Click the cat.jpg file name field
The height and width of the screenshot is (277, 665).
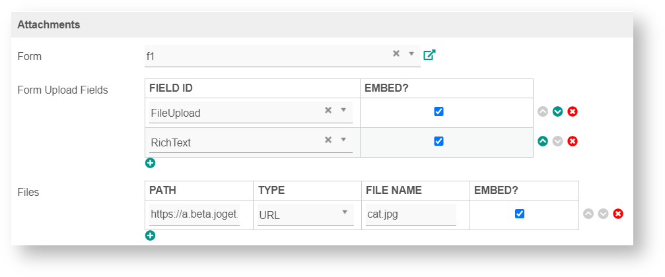coord(411,214)
